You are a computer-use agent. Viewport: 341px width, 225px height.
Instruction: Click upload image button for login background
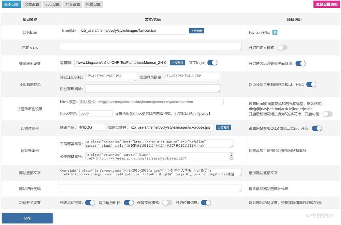[x=177, y=63]
